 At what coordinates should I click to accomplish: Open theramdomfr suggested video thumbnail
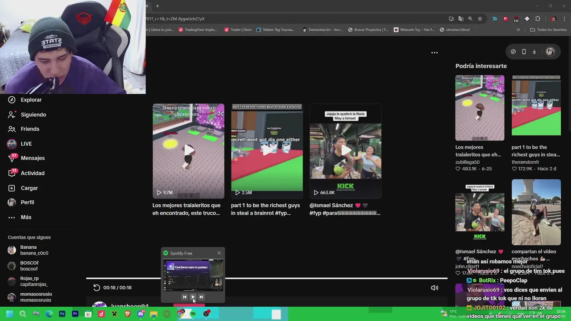tap(536, 108)
